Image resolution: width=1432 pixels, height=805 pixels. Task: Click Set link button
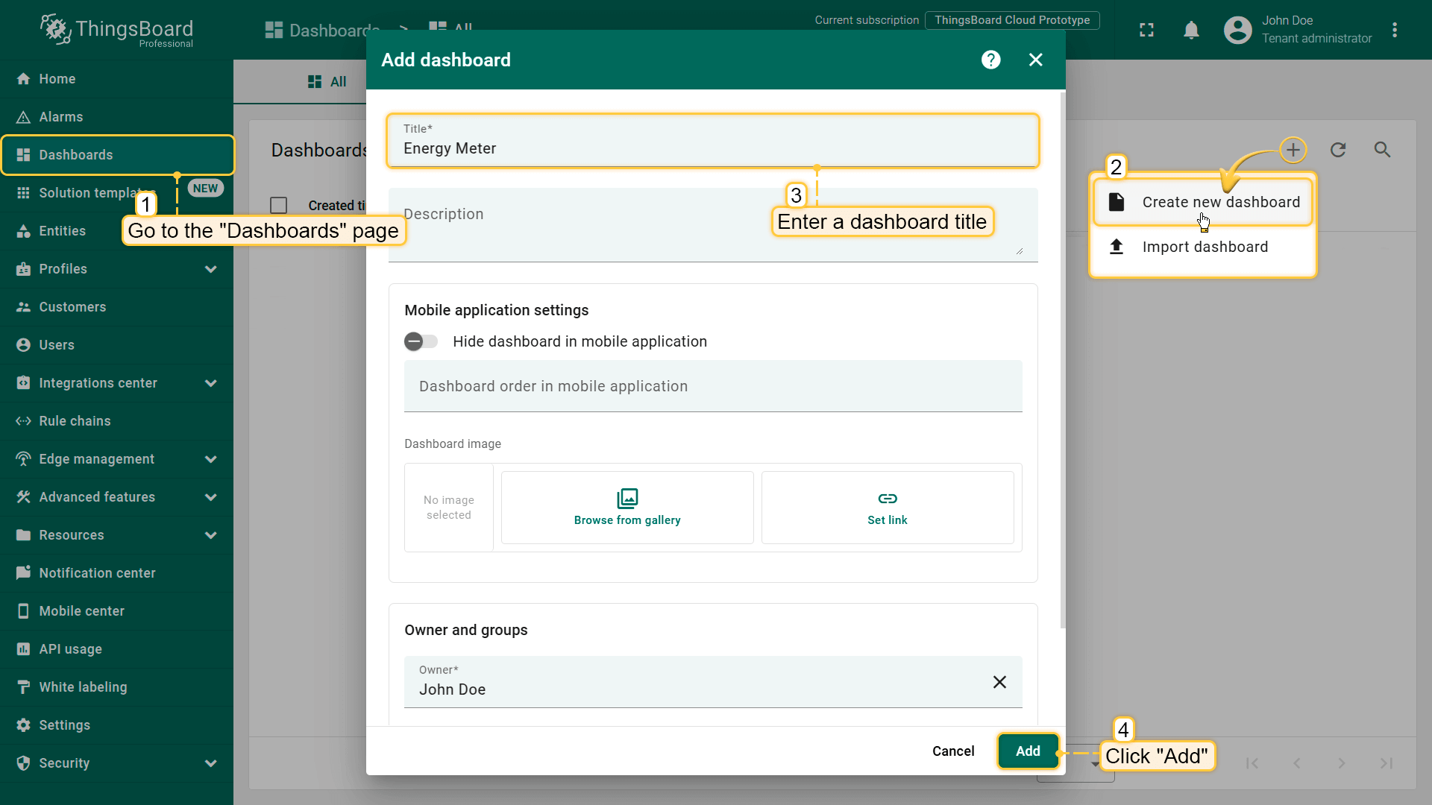[x=888, y=508]
